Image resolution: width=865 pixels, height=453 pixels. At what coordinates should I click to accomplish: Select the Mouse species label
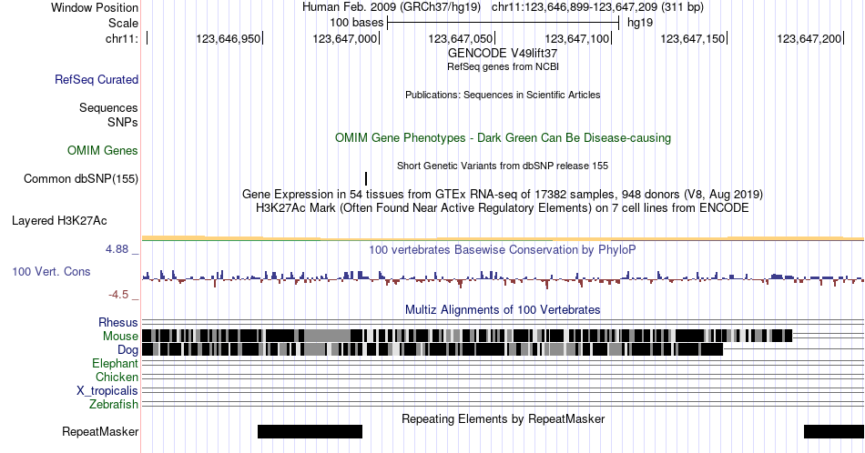point(120,337)
